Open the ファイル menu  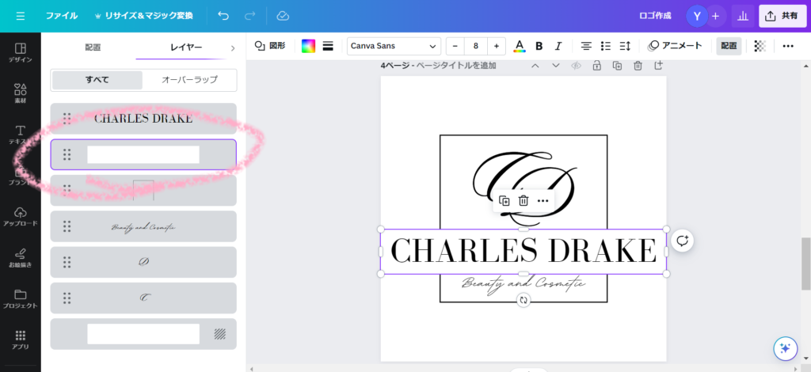pyautogui.click(x=62, y=16)
